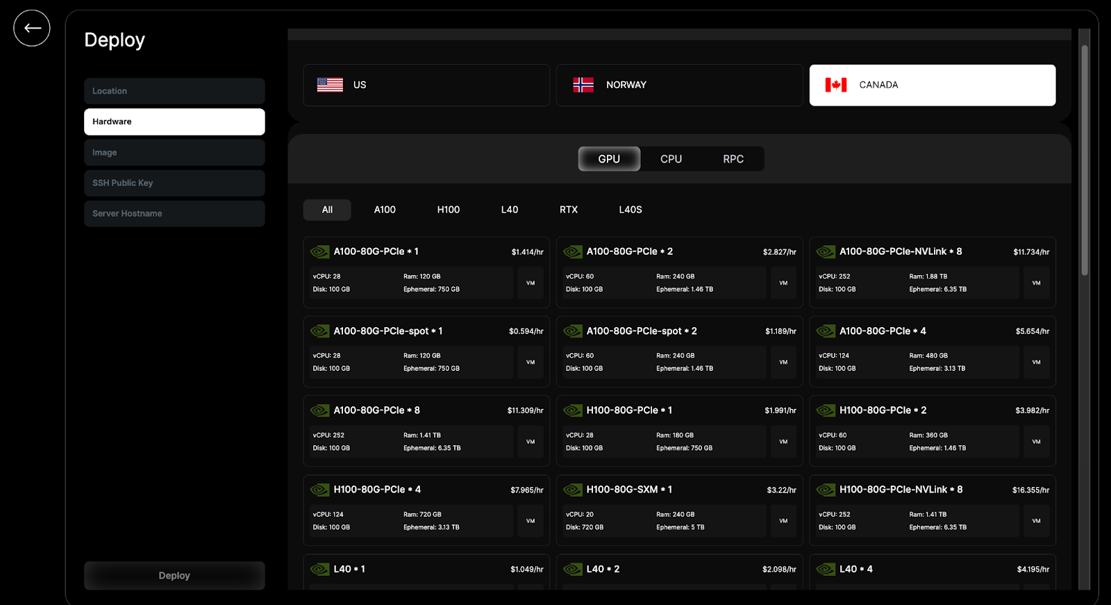Select the H100-80G-PCIe-NVLink * 8 title

point(901,490)
